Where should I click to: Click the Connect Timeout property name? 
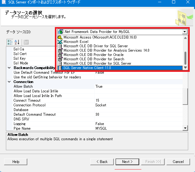tap(27, 100)
